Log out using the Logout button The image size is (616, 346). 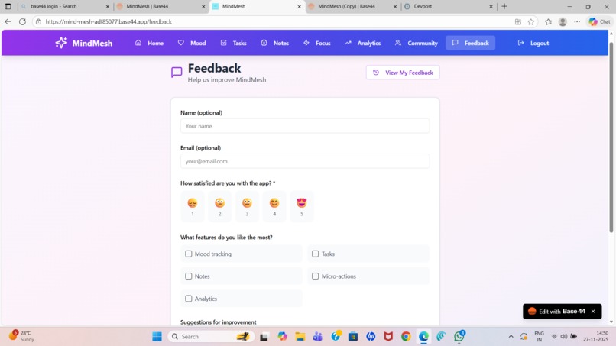coord(533,43)
